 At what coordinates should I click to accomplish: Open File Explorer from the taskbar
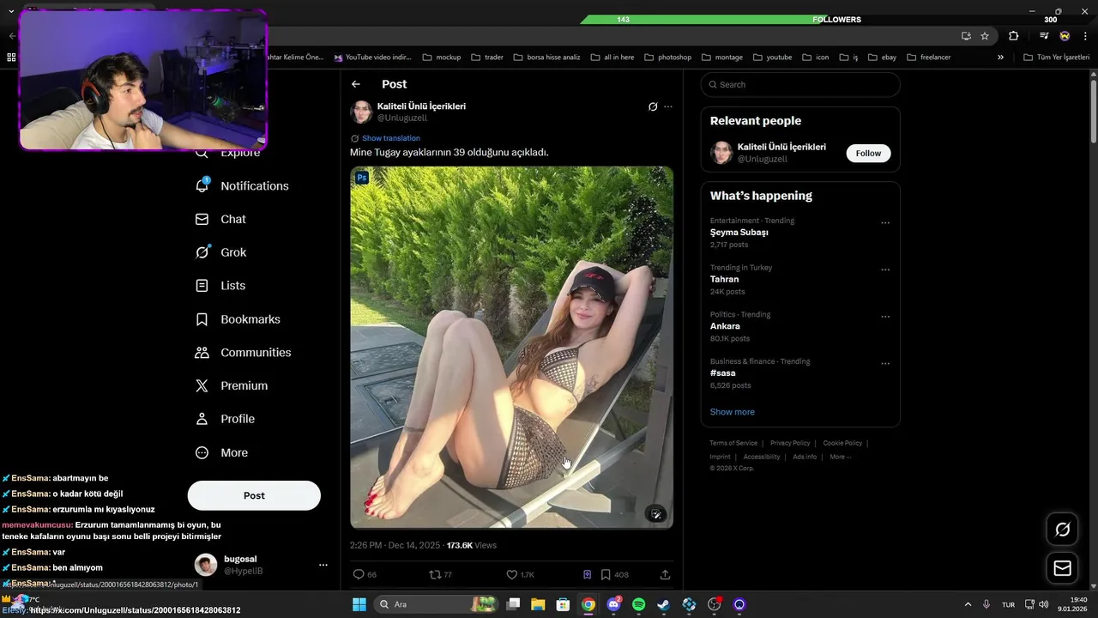pyautogui.click(x=538, y=604)
